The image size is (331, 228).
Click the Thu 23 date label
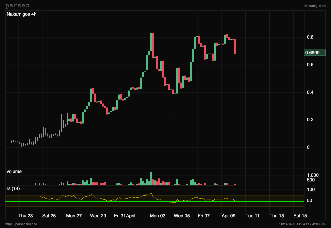26,216
